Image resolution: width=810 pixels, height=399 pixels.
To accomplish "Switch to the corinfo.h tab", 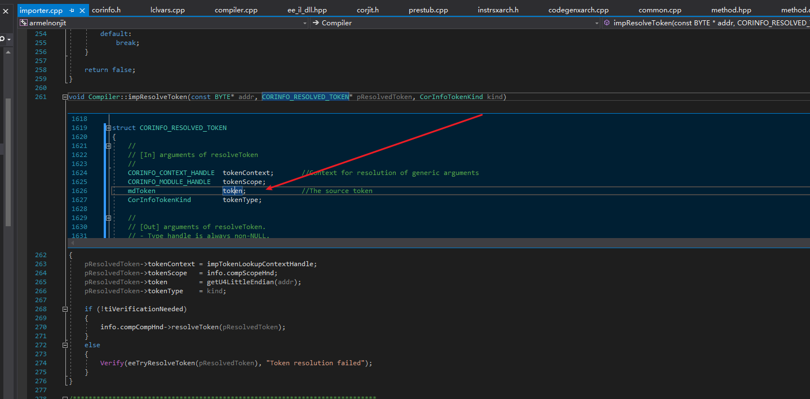I will pos(106,10).
